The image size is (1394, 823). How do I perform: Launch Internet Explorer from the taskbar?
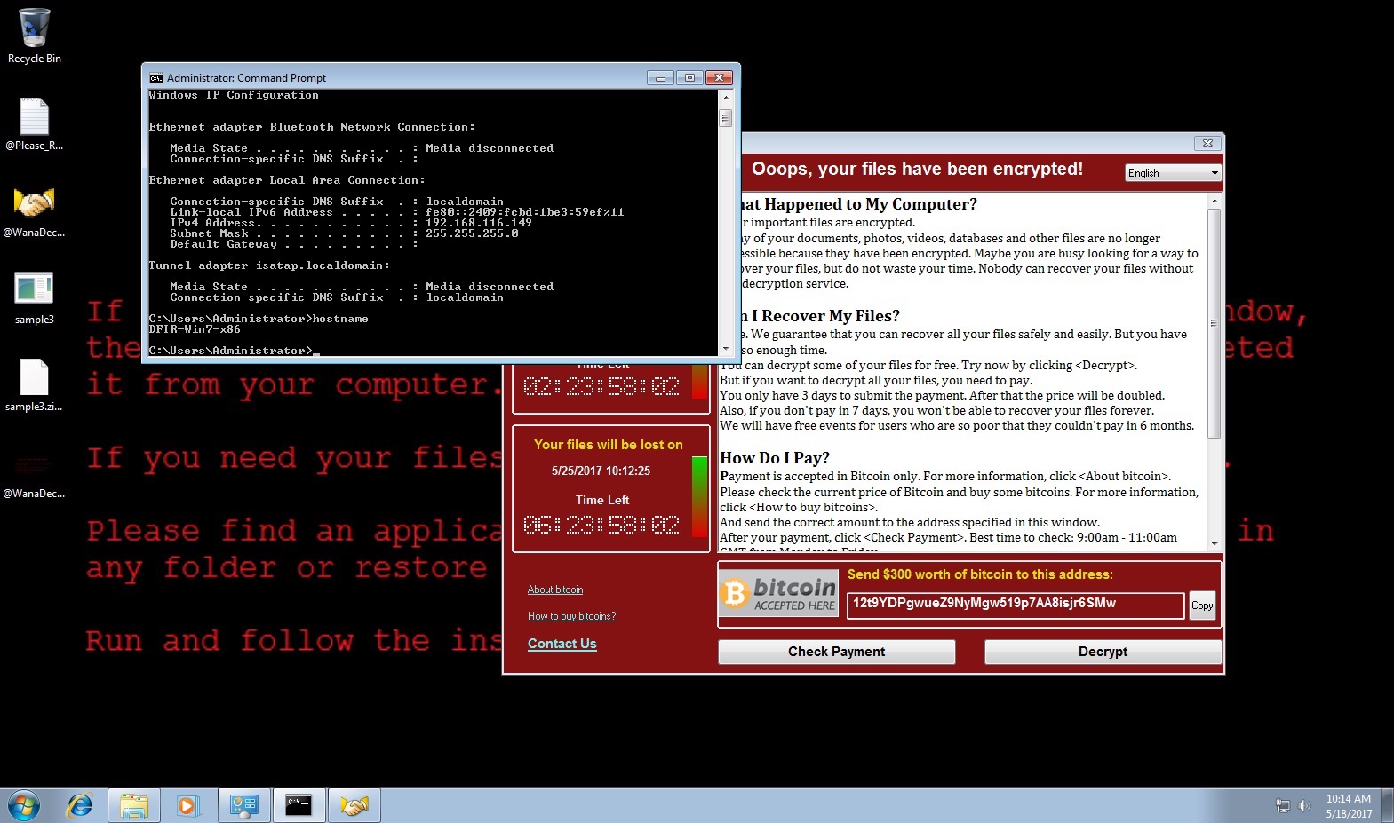click(x=80, y=806)
